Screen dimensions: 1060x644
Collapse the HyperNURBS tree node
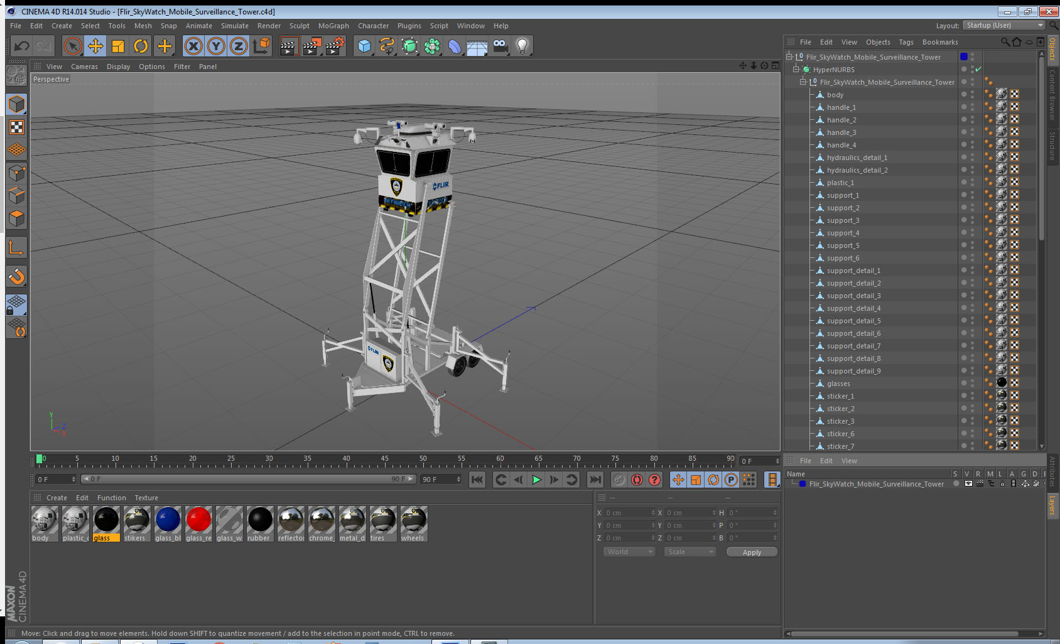click(796, 70)
